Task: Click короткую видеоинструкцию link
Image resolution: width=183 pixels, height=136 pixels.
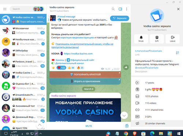Action: pyautogui.click(x=77, y=38)
